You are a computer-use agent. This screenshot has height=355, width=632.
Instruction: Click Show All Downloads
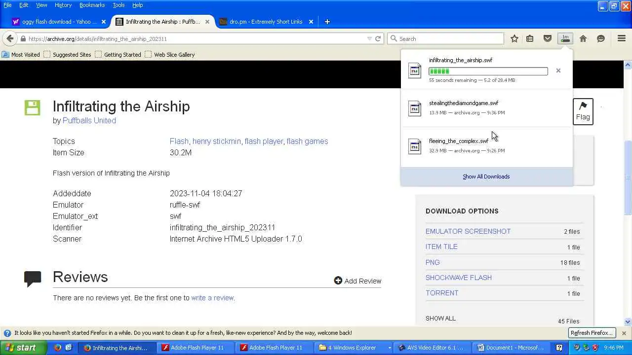[486, 177]
